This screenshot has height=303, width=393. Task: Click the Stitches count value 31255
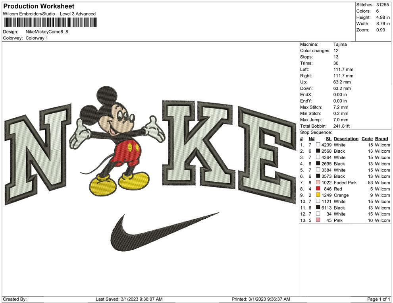pyautogui.click(x=383, y=5)
